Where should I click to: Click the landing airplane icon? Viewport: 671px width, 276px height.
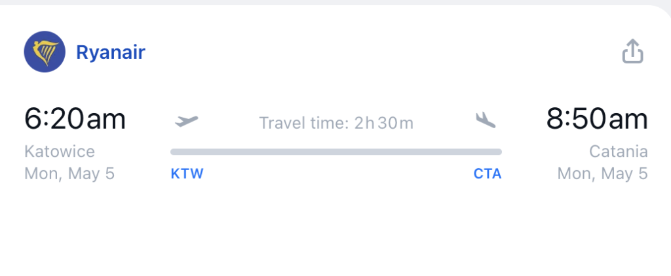pos(486,120)
